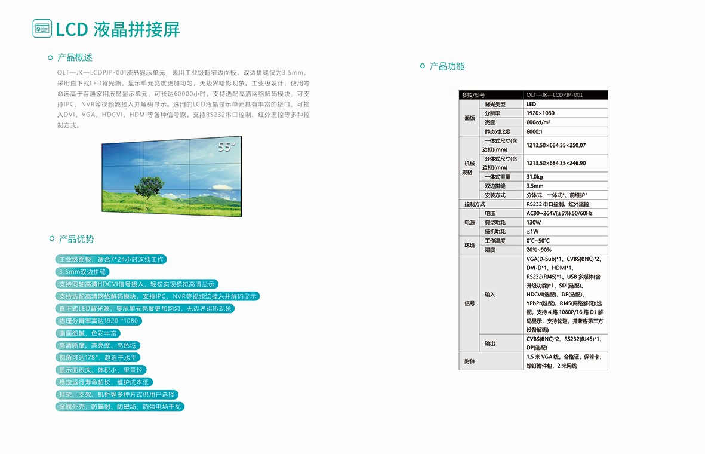Image resolution: width=705 pixels, height=454 pixels.
Task: Click the '分辨率' table cell
Action: pyautogui.click(x=502, y=113)
